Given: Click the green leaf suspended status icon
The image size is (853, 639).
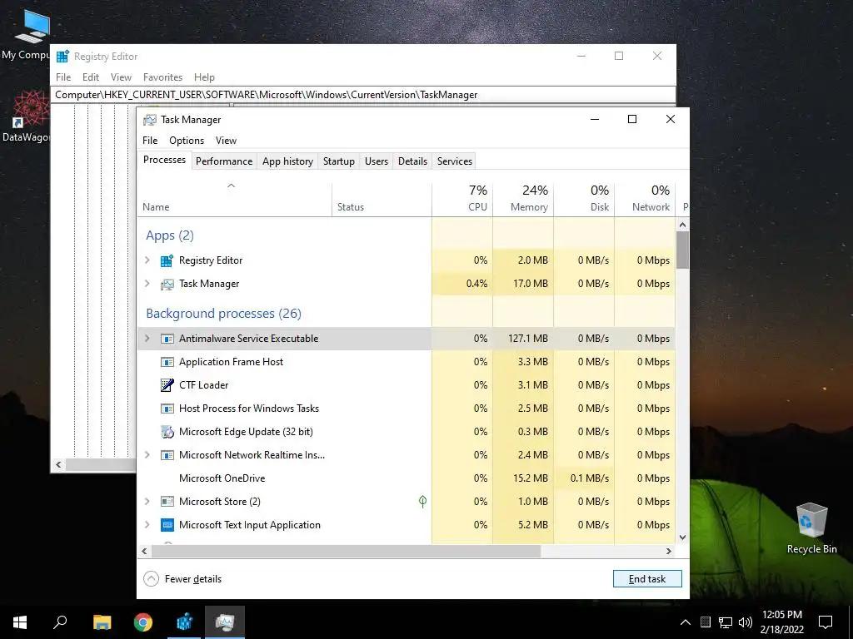Looking at the screenshot, I should click(422, 501).
